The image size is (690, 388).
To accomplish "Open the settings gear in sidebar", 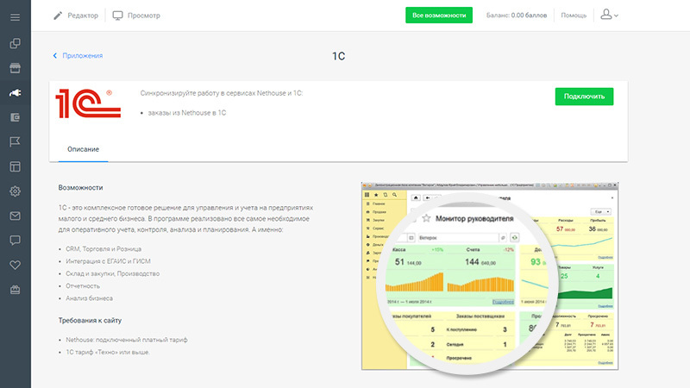I will pyautogui.click(x=15, y=191).
